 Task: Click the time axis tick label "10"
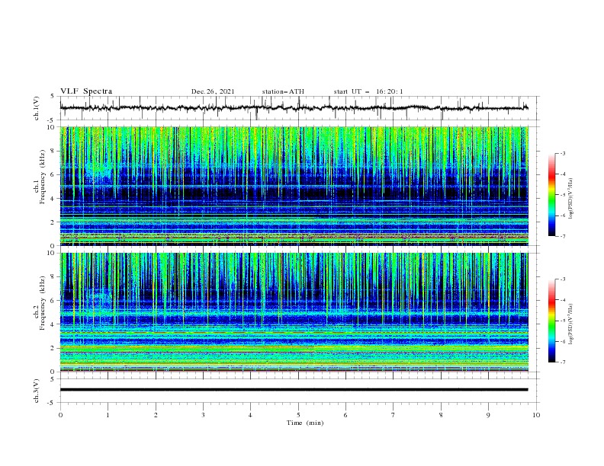click(x=536, y=415)
